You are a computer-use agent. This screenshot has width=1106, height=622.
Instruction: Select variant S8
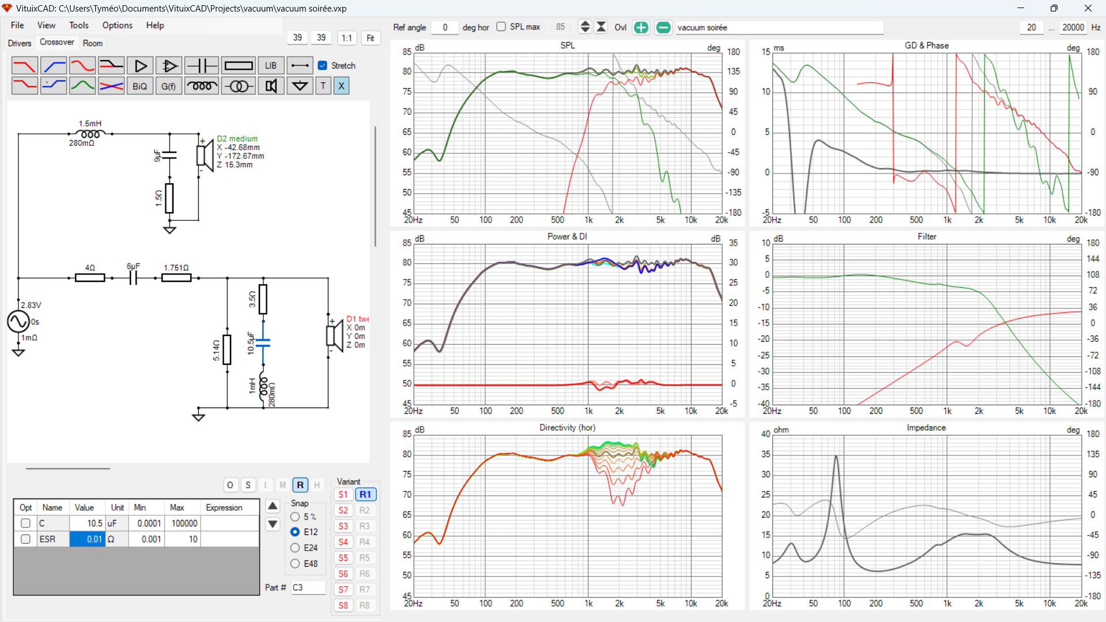(343, 605)
